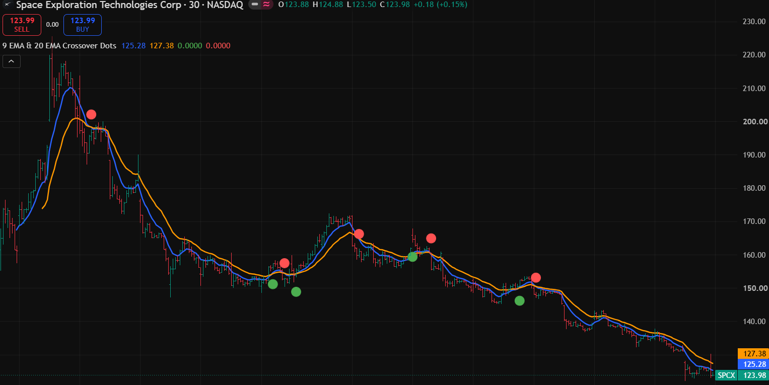Click the orange 127.38 value in the legend

coord(162,46)
